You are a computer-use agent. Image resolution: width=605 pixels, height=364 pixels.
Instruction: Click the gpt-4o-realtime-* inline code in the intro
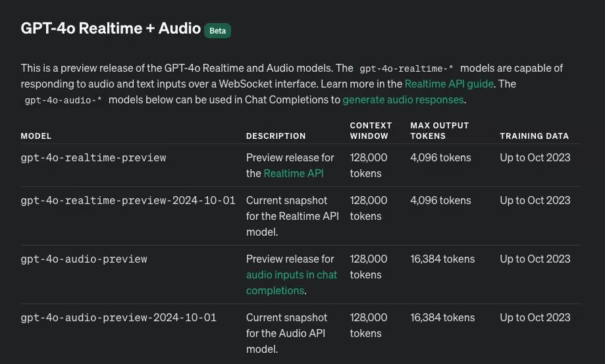[x=406, y=68]
